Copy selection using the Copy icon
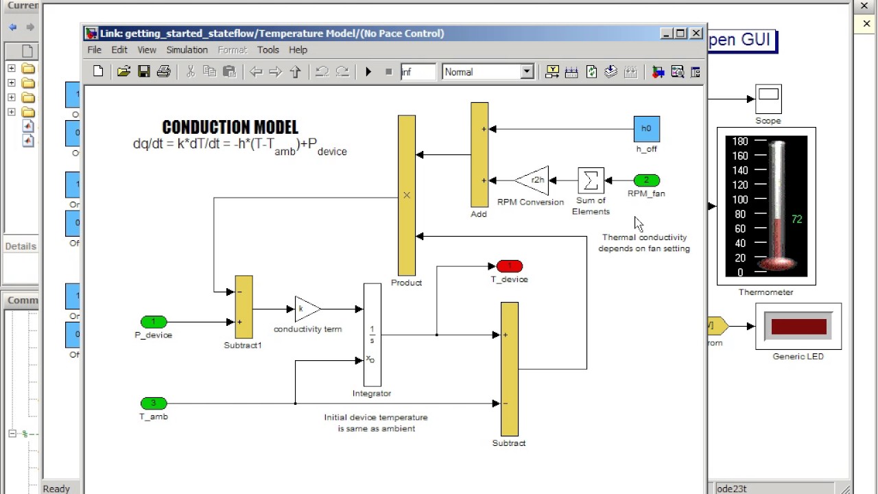The height and width of the screenshot is (494, 878). pyautogui.click(x=210, y=71)
